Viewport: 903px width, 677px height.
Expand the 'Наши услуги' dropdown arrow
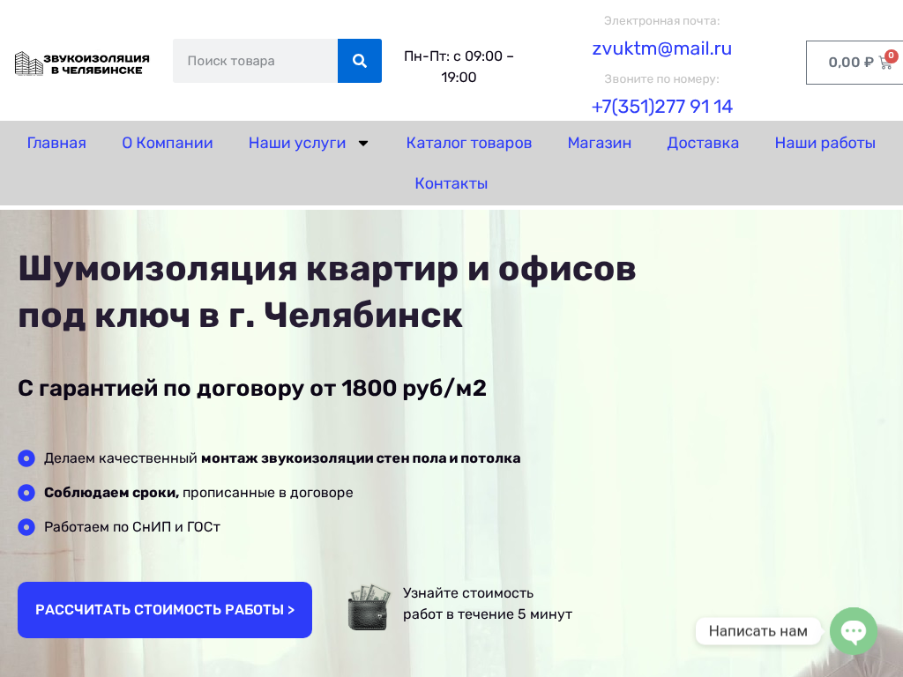tap(363, 144)
